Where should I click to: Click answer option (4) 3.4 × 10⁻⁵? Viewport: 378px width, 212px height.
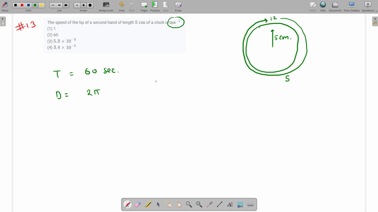[62, 47]
